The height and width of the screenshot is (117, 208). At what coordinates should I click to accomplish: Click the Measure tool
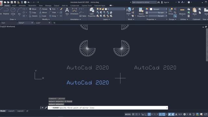pos(182,11)
